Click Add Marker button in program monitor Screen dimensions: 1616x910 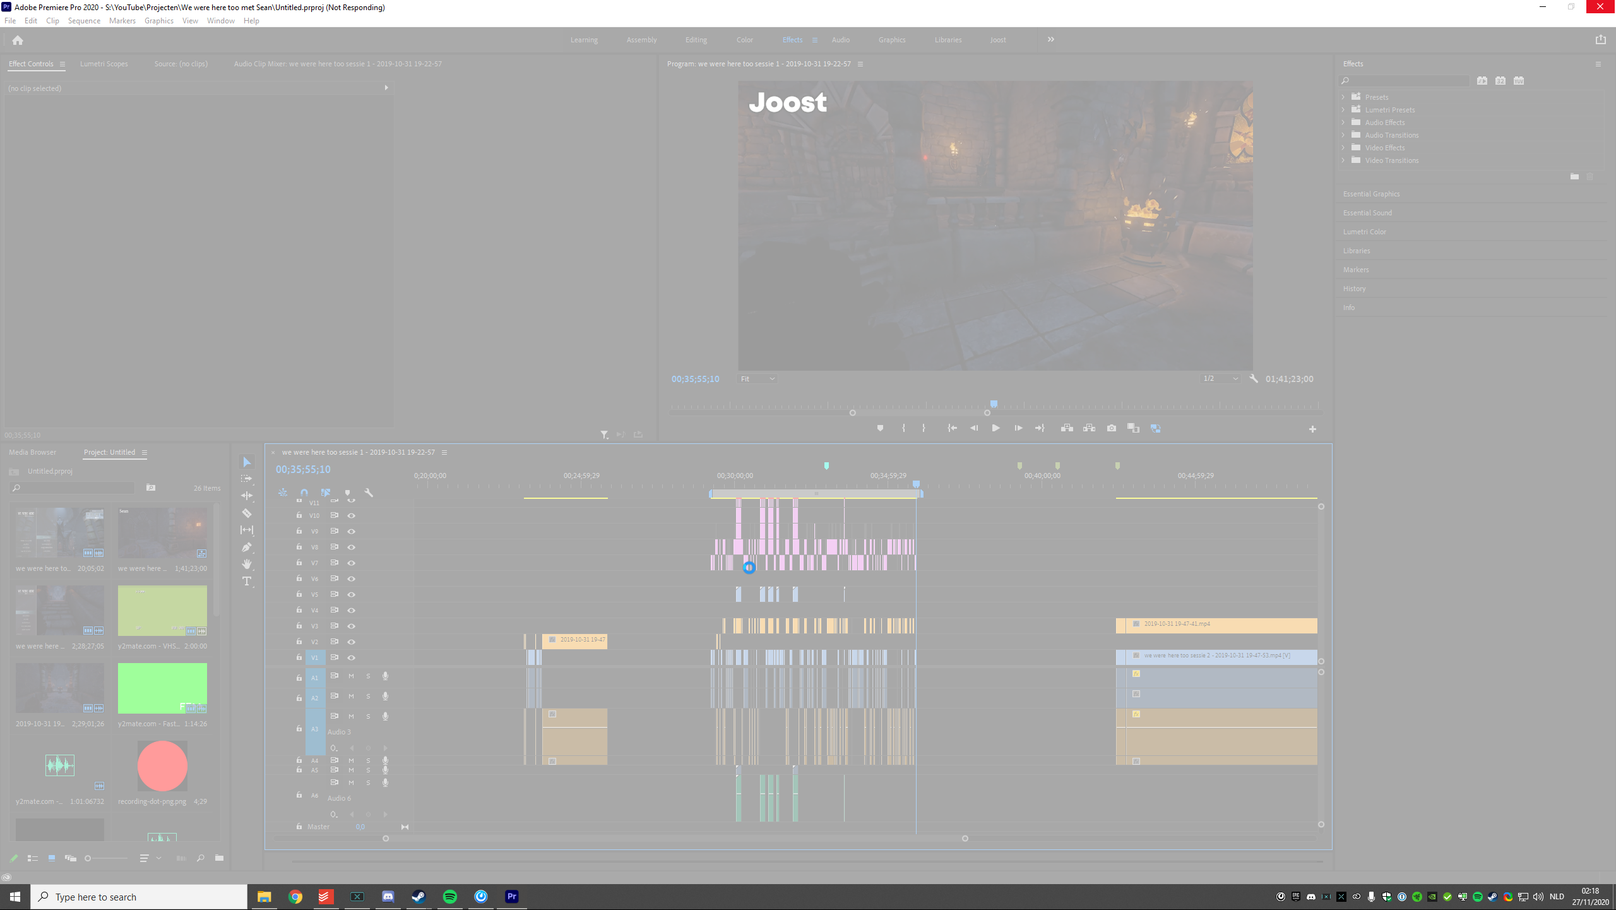click(880, 428)
